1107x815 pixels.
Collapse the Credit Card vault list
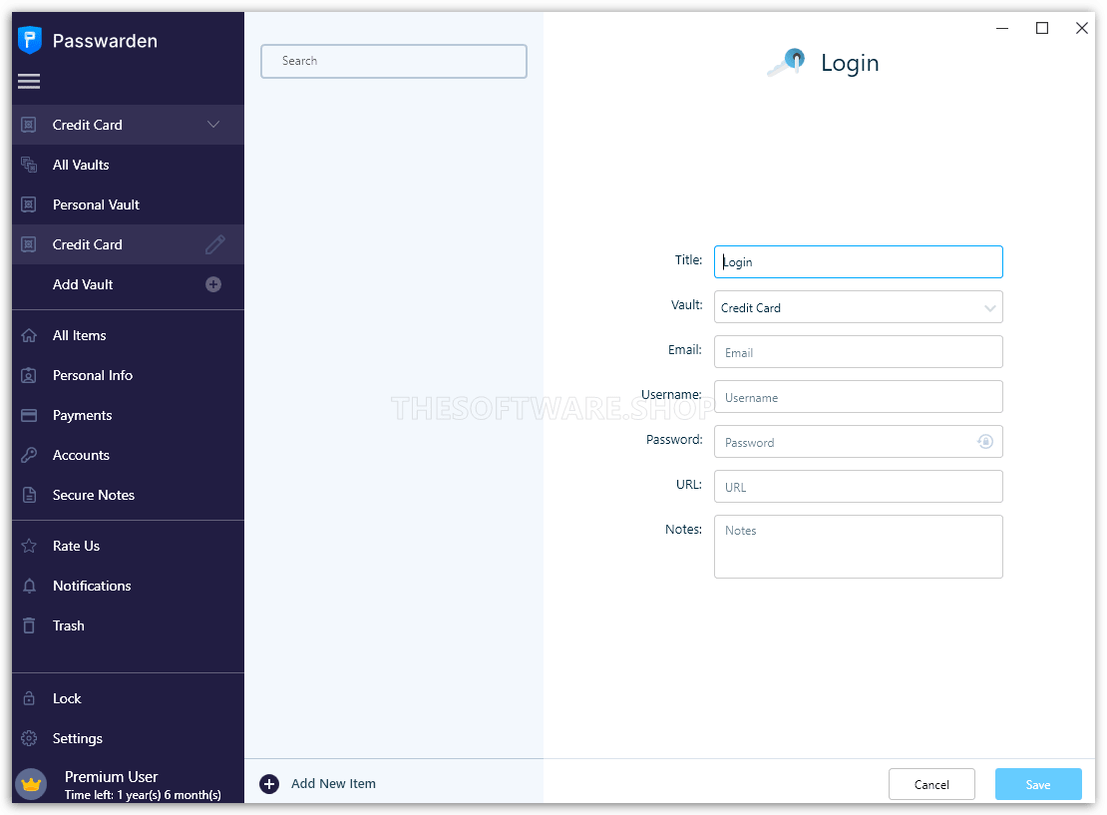(212, 124)
